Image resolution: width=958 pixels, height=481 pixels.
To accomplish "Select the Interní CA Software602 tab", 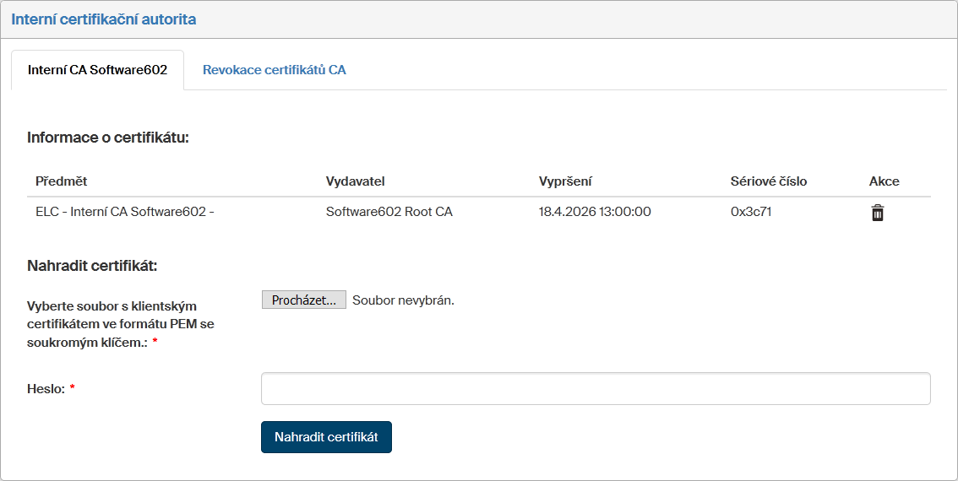I will click(x=97, y=70).
